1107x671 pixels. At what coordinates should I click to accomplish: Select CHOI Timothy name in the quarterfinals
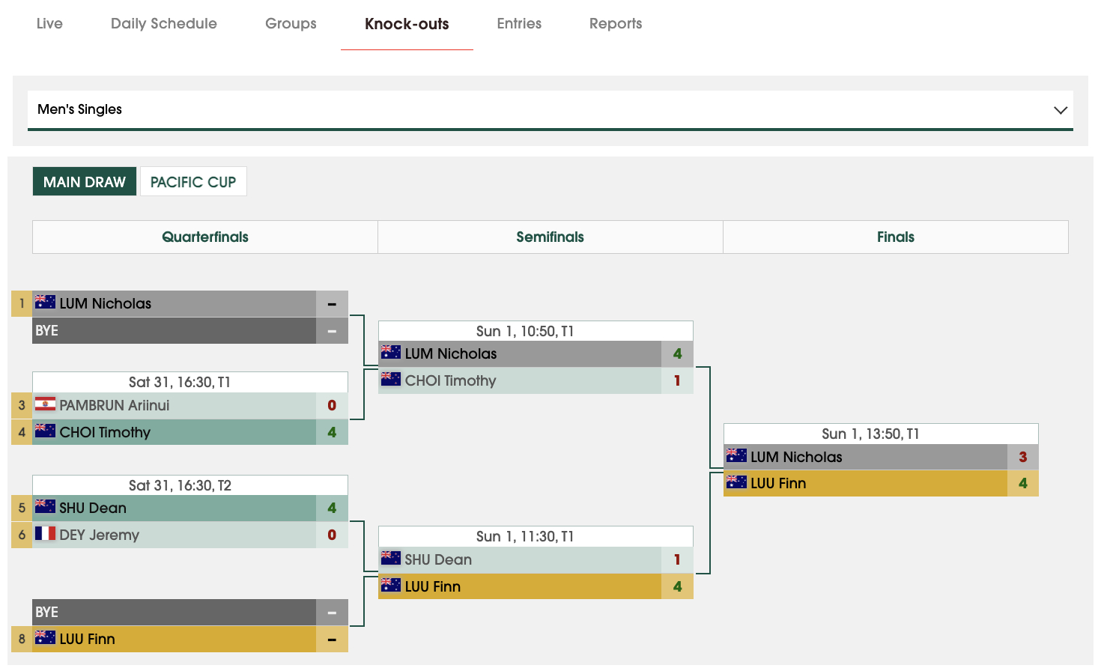tap(105, 432)
